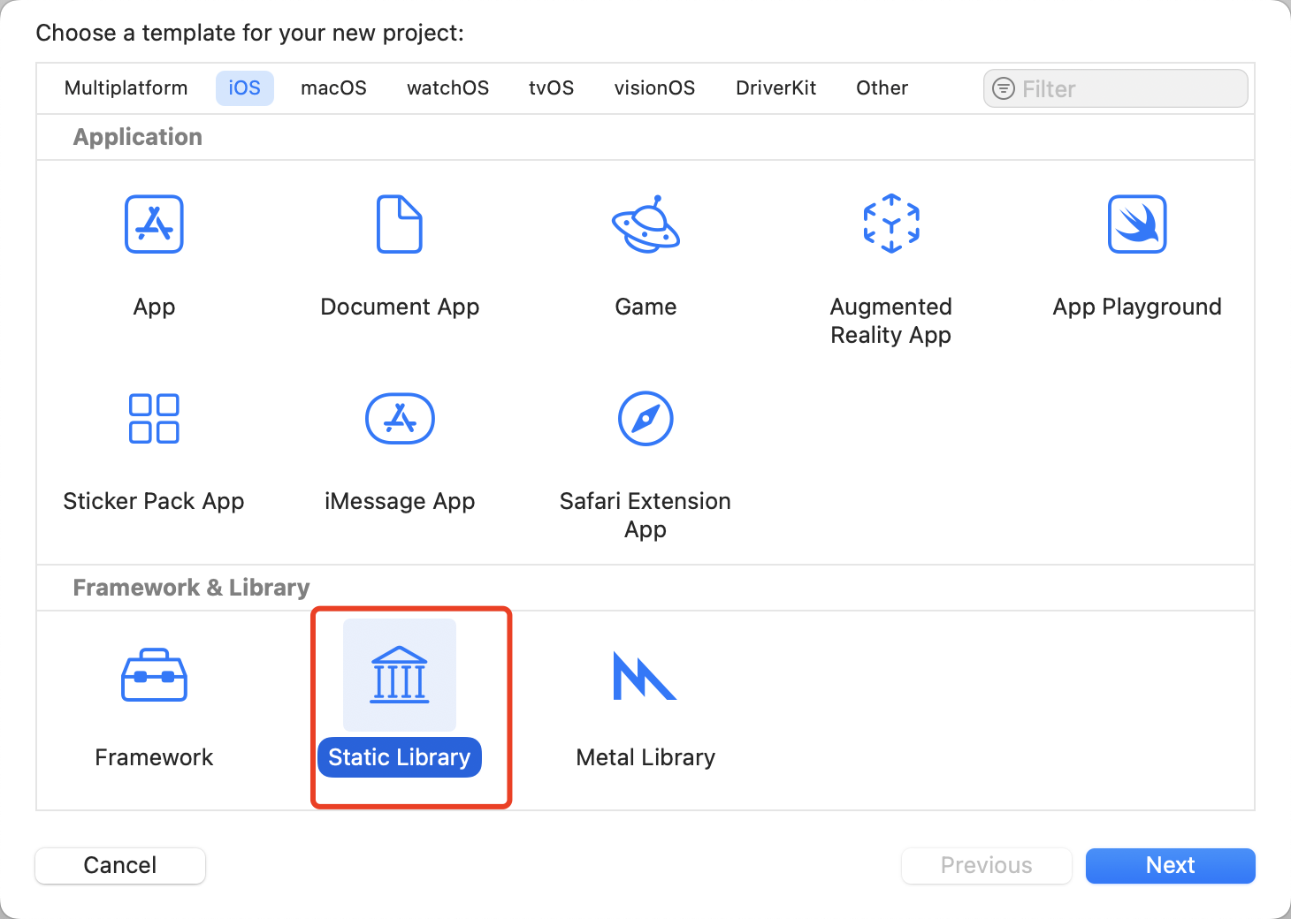Select the App template icon
This screenshot has width=1291, height=919.
[154, 224]
